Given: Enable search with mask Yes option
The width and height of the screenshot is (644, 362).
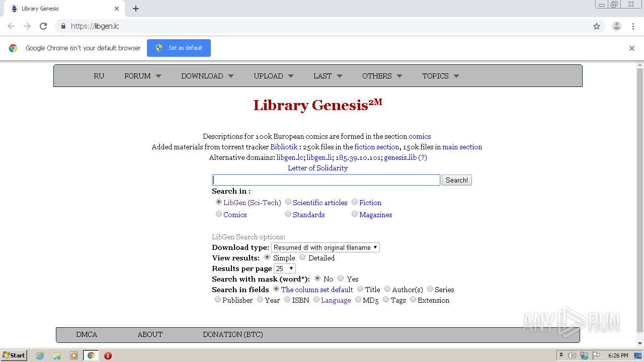Looking at the screenshot, I should click(x=341, y=278).
